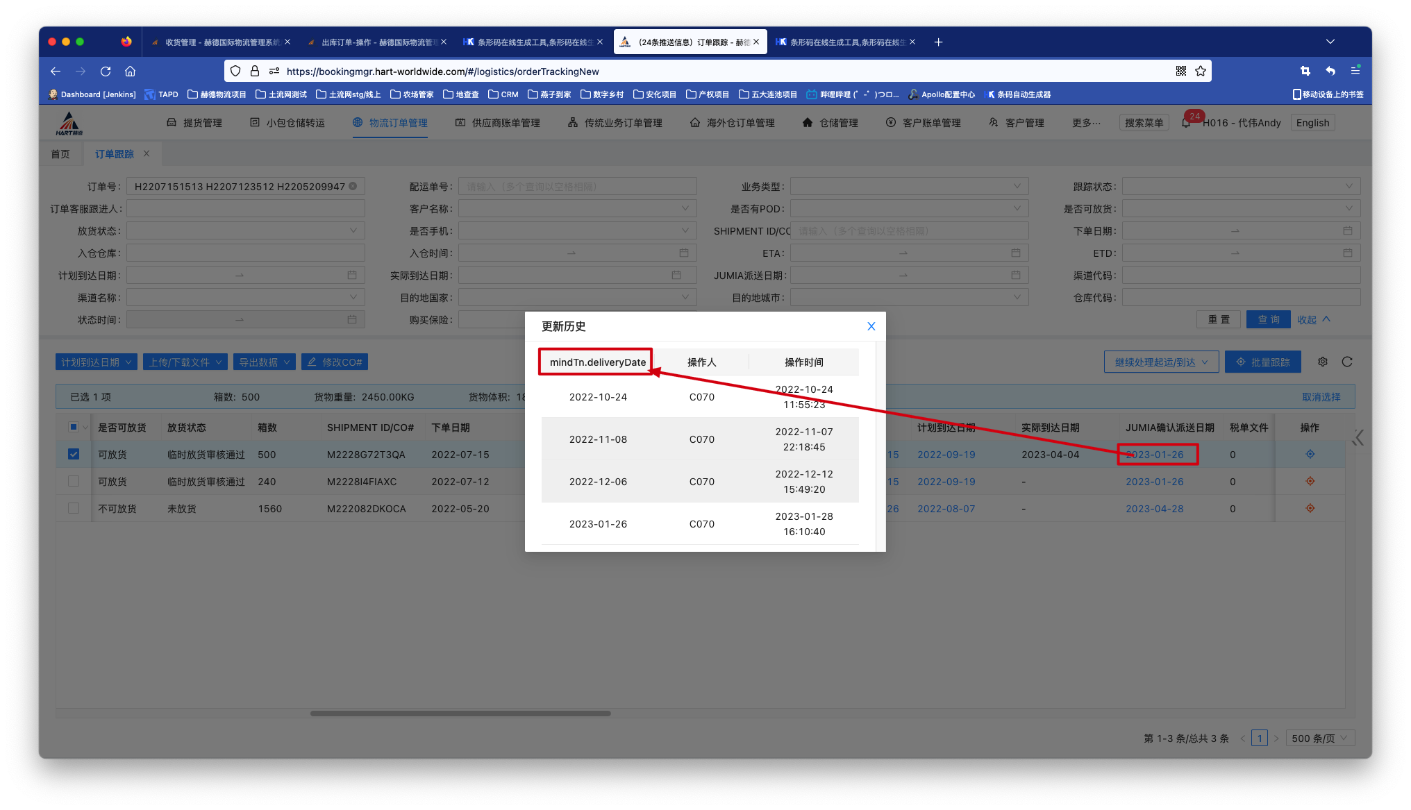Close the 更新历史 dialog with X

point(871,326)
